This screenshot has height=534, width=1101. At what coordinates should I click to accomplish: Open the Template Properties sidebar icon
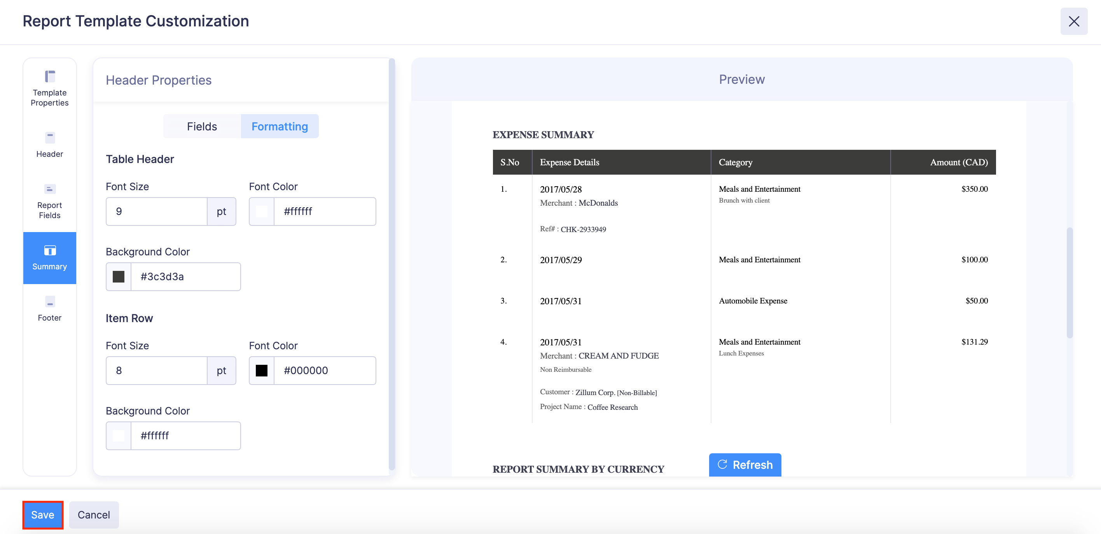[50, 77]
